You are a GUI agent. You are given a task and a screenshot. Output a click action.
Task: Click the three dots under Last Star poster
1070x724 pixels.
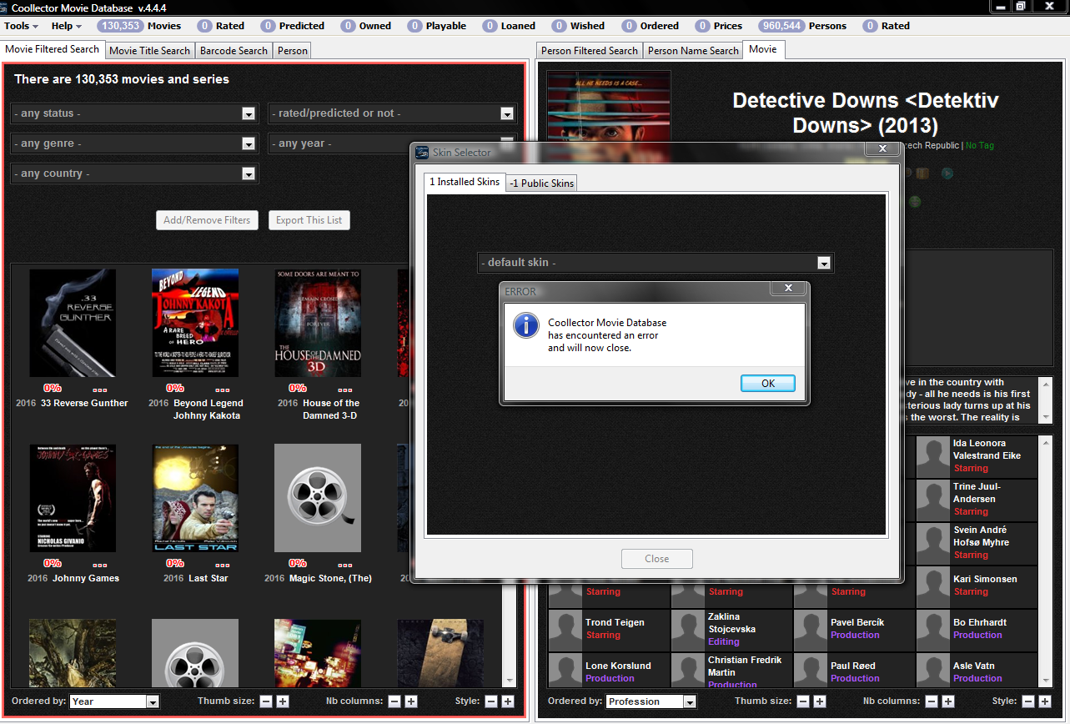(223, 565)
